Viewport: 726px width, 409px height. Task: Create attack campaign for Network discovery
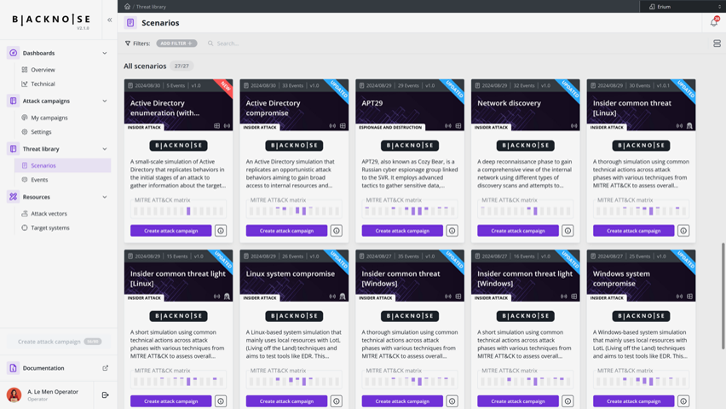[518, 231]
